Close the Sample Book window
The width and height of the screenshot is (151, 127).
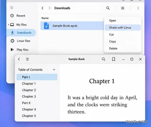[x=140, y=59]
